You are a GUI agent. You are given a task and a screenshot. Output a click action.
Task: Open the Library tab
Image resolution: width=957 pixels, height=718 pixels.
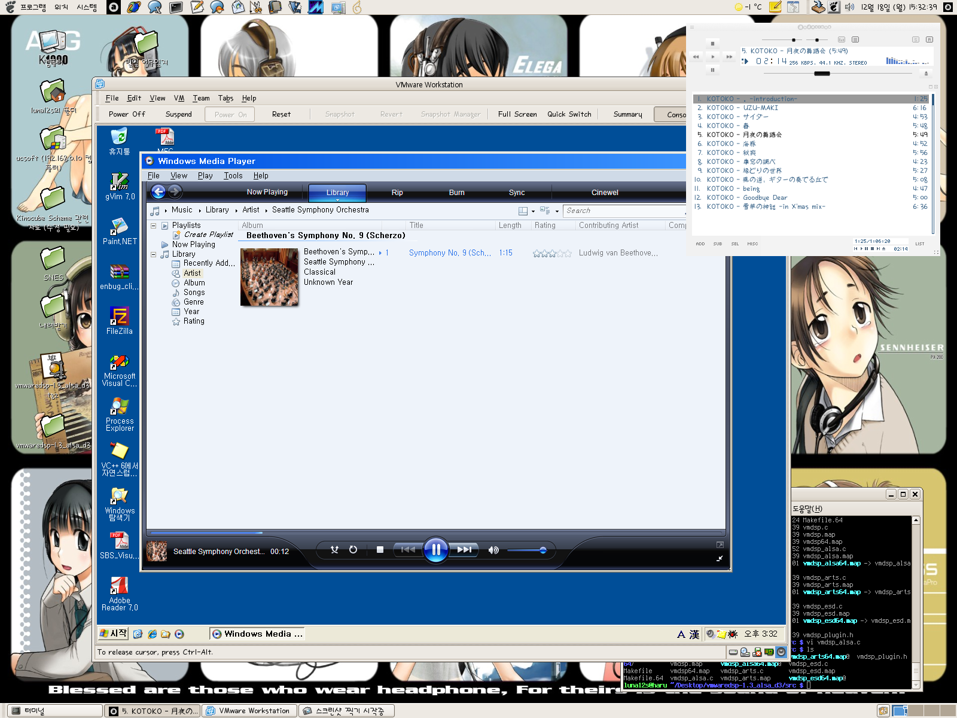pyautogui.click(x=337, y=193)
